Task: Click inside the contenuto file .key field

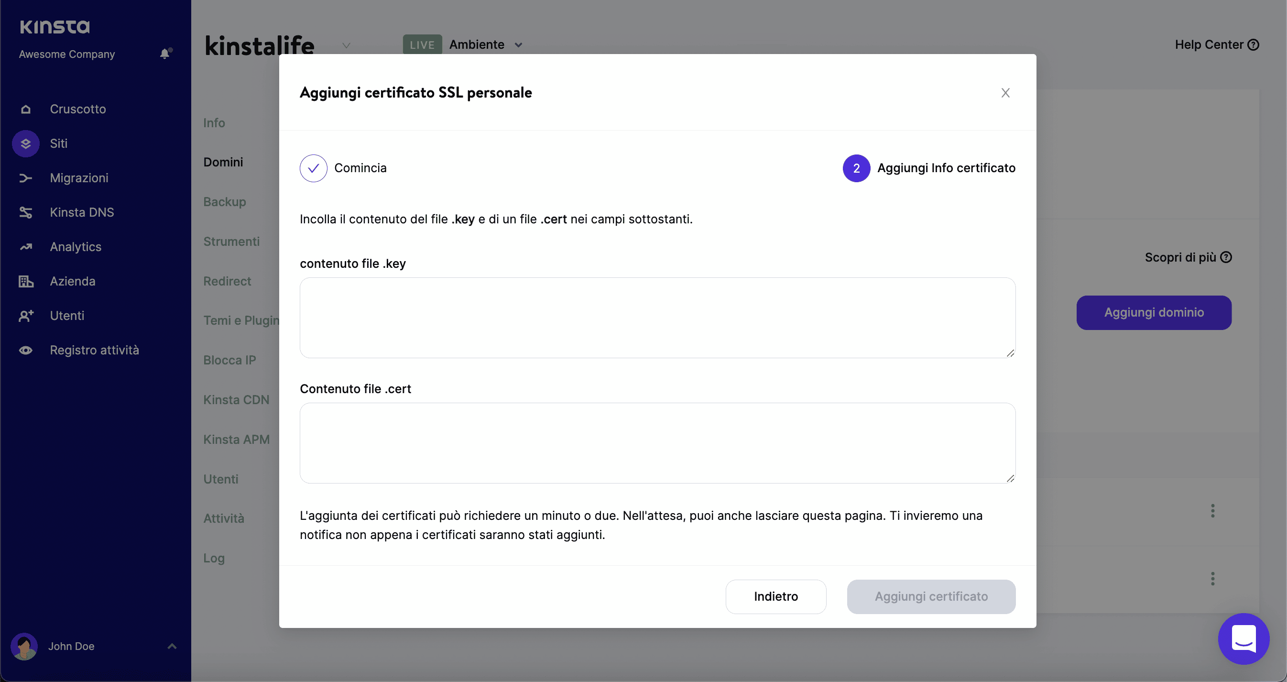Action: tap(656, 318)
